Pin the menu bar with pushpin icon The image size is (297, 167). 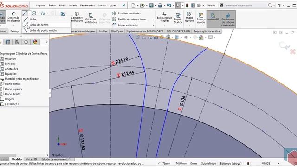coord(124,6)
